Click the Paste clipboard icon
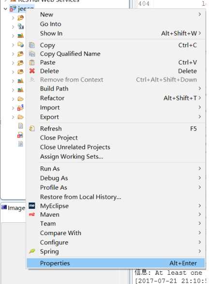211x284 pixels. pyautogui.click(x=32, y=63)
